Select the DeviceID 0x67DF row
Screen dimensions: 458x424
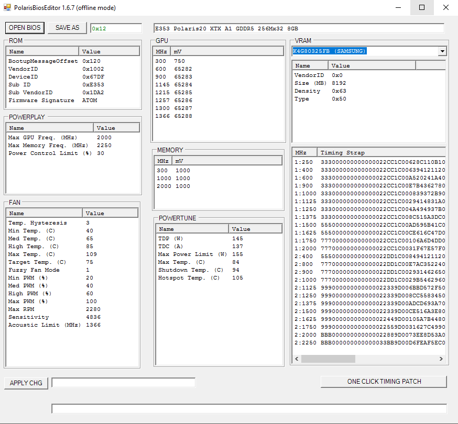[73, 77]
